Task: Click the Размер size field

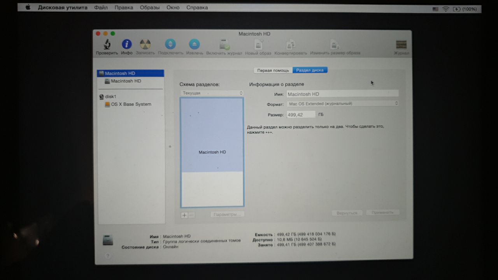Action: pos(301,114)
